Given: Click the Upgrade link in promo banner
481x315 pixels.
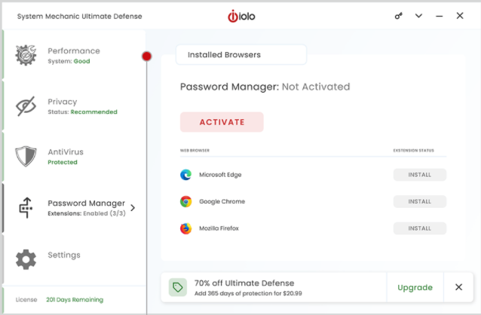Looking at the screenshot, I should [415, 287].
